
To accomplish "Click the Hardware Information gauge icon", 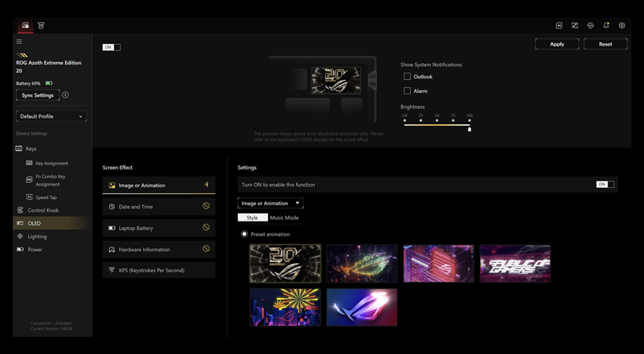I will [111, 249].
